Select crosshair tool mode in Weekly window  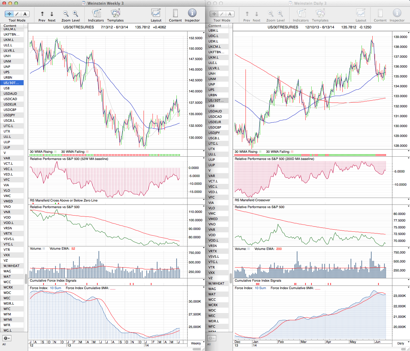click(9, 14)
